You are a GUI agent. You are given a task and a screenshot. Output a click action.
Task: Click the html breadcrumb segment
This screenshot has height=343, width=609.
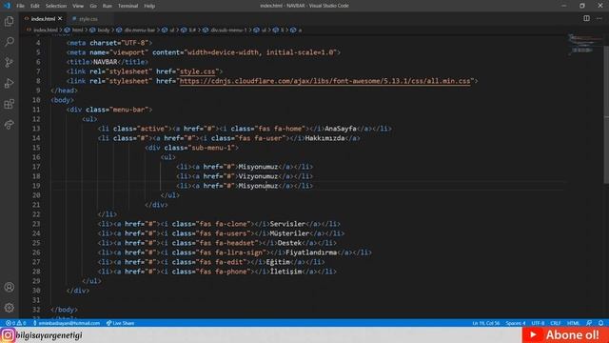(x=78, y=30)
